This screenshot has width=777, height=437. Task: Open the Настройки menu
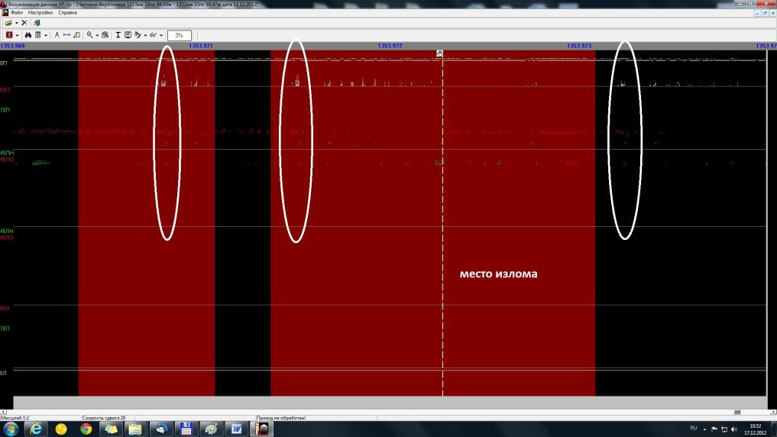(40, 13)
